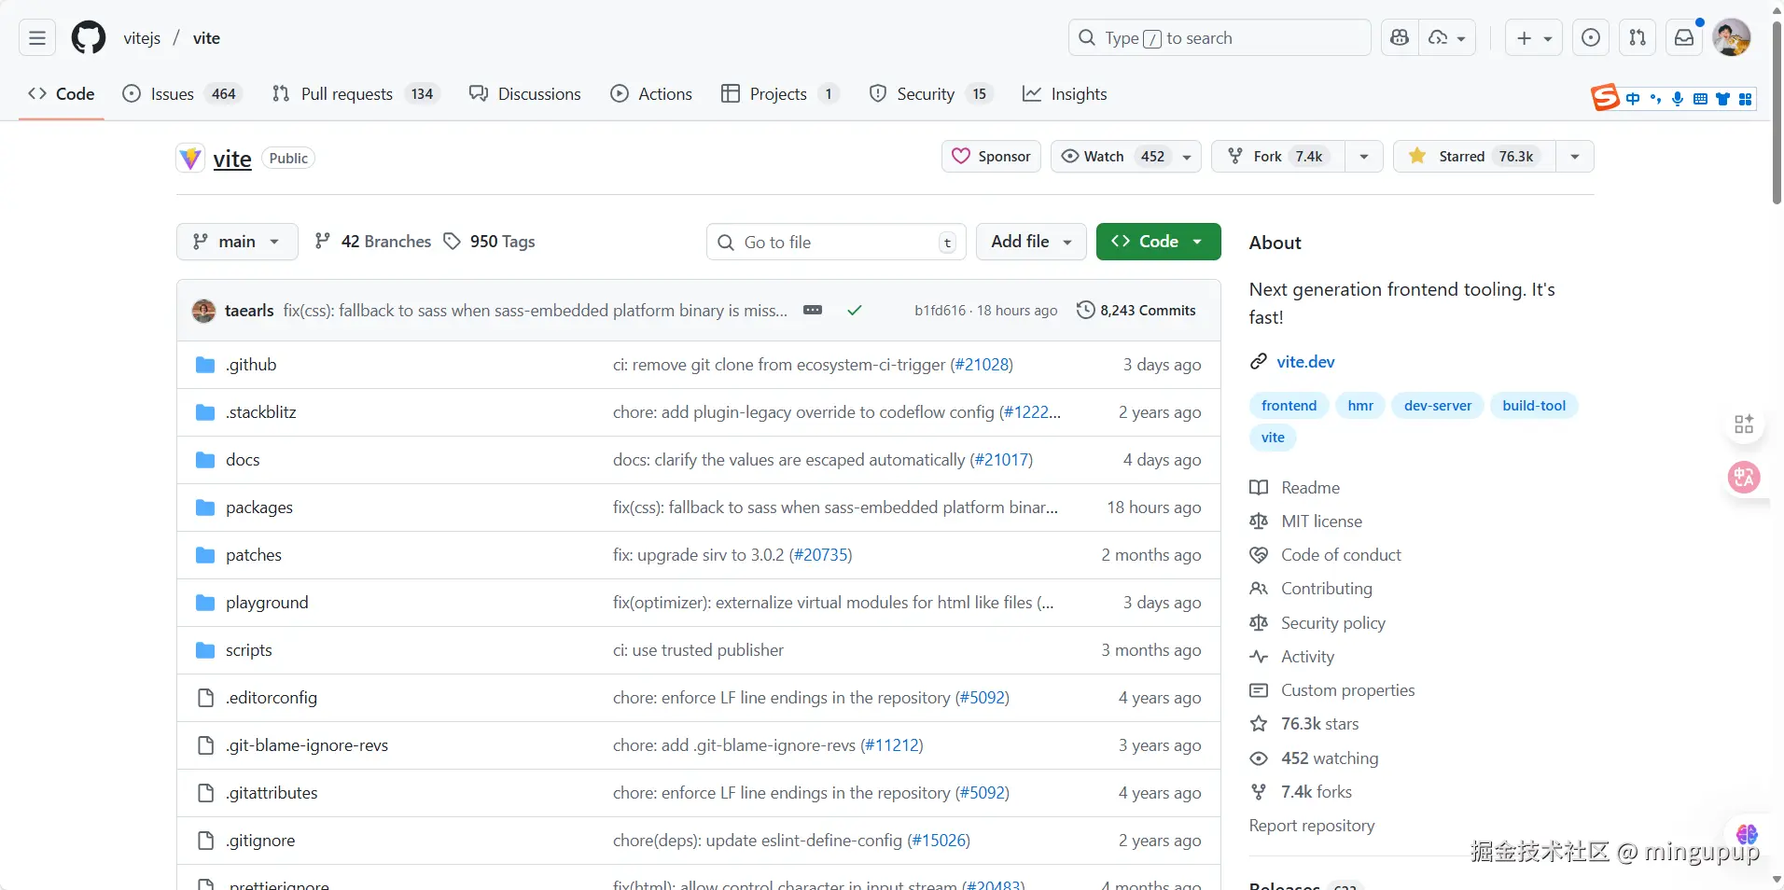This screenshot has width=1784, height=890.
Task: Expand the Fork options dropdown arrow
Action: coord(1364,157)
